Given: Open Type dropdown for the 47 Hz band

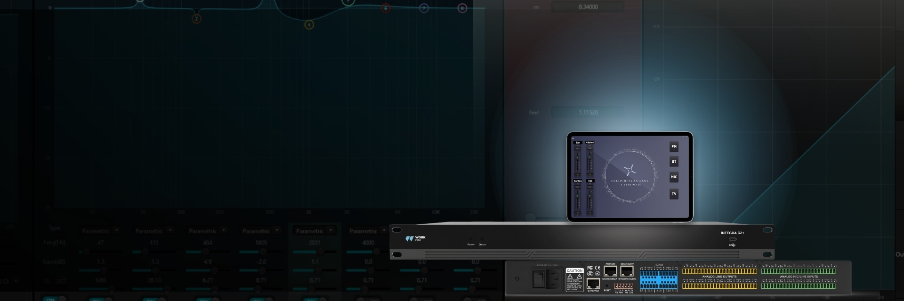Looking at the screenshot, I should coord(116,230).
